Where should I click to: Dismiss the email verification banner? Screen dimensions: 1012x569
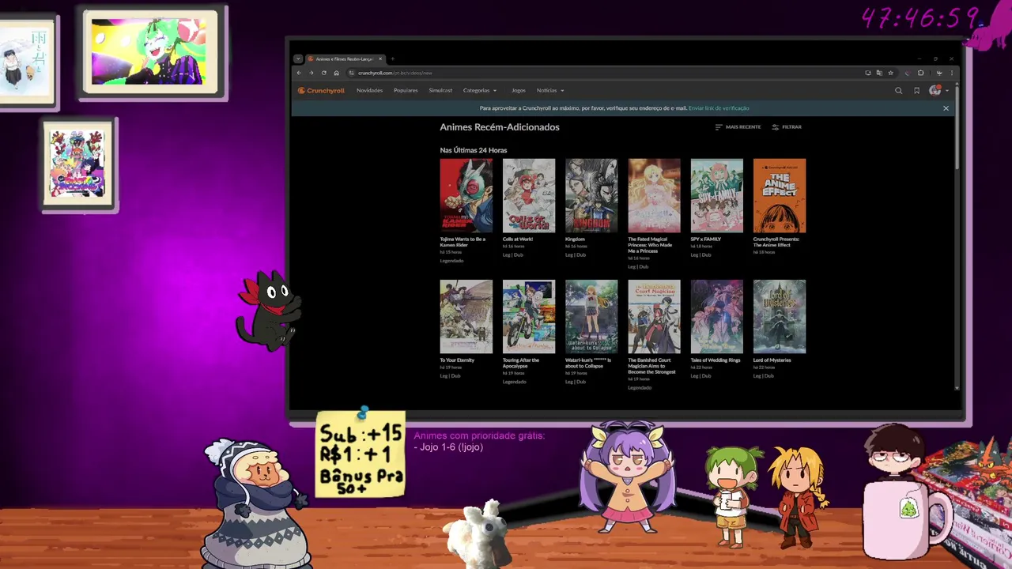[946, 108]
